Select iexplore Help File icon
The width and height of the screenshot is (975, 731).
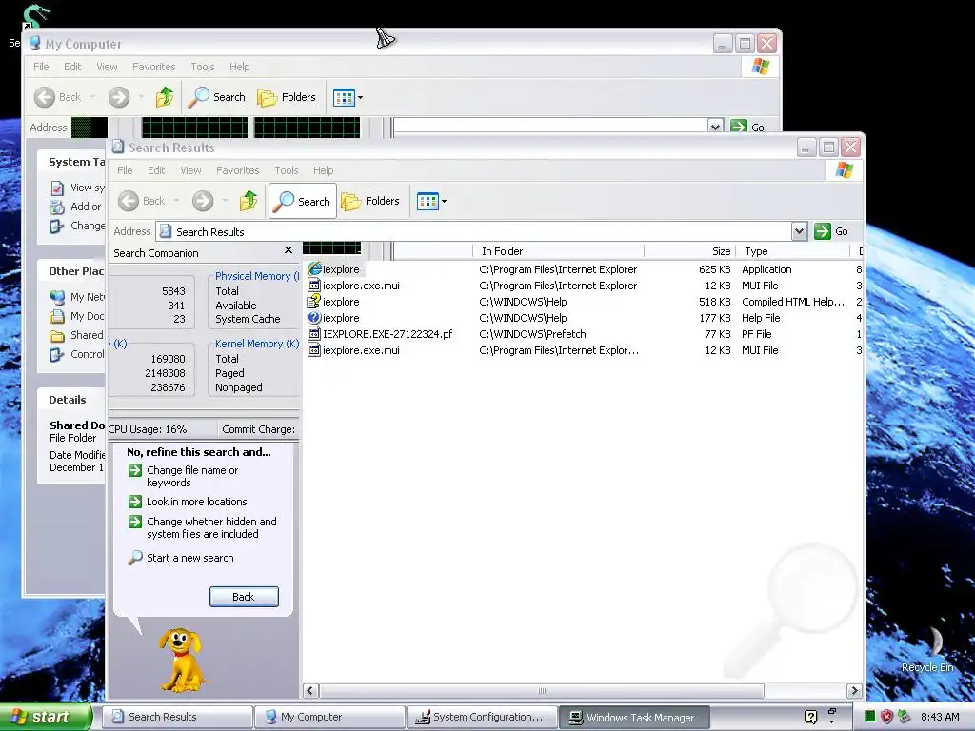coord(314,318)
